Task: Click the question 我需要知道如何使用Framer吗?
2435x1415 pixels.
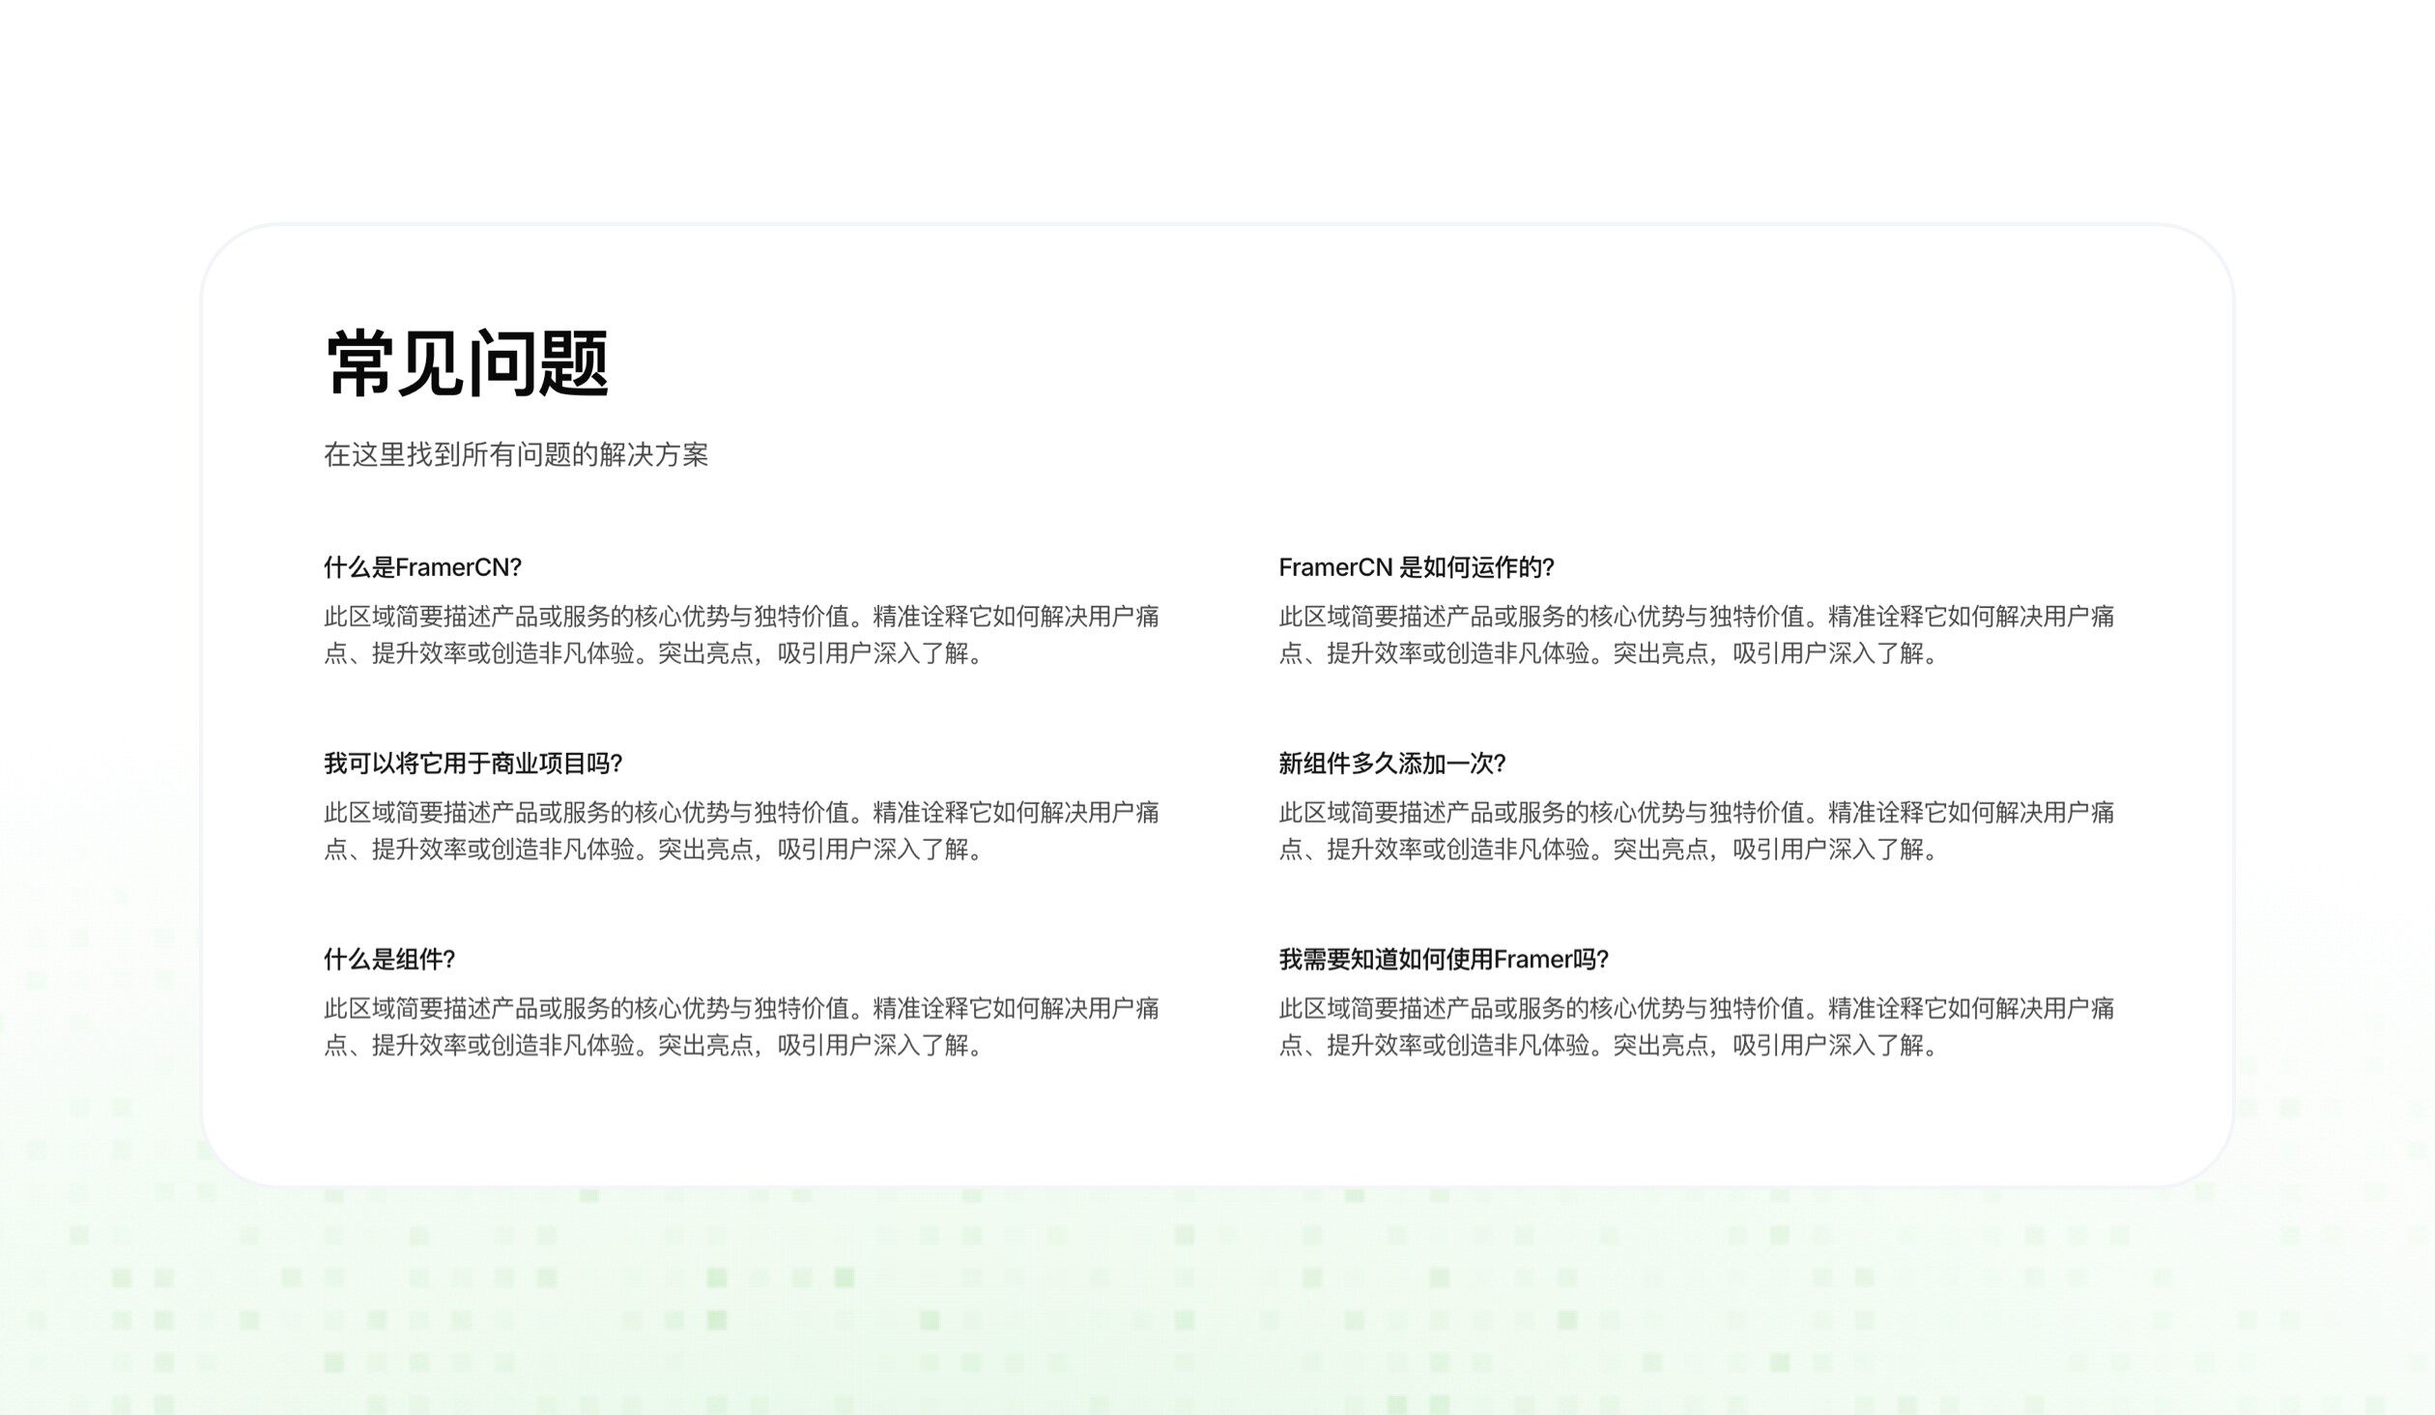Action: [x=1443, y=960]
